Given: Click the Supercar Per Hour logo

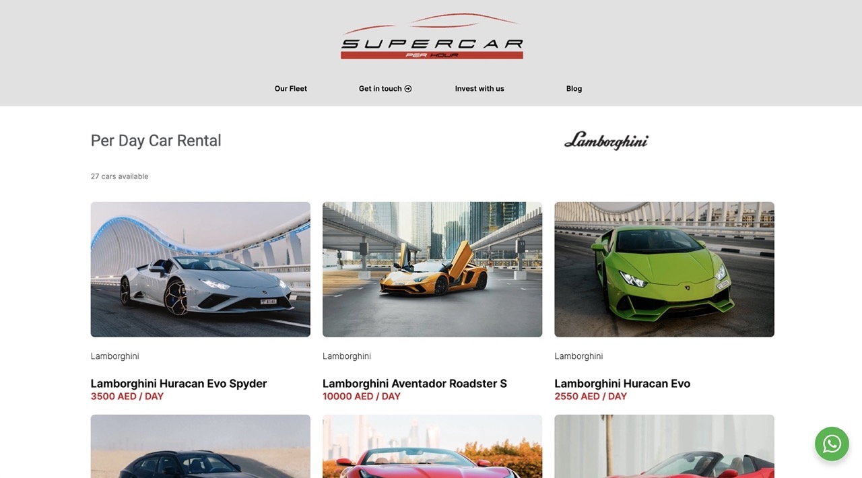Looking at the screenshot, I should click(432, 36).
